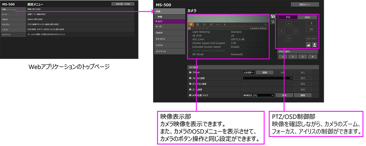Open 映像 menu in camera page sidebar
Image resolution: width=366 pixels, height=146 pixels.
[169, 11]
